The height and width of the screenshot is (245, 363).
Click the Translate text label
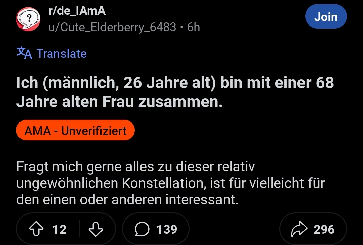[x=62, y=54]
